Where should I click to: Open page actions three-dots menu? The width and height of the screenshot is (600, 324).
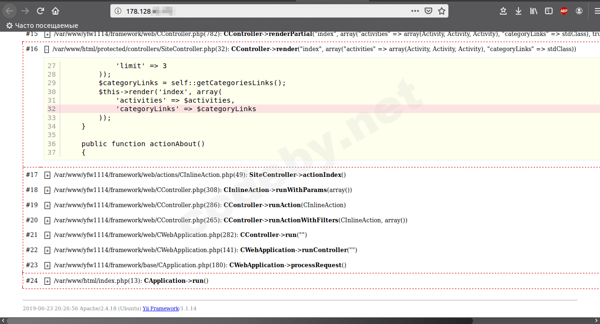[x=415, y=11]
